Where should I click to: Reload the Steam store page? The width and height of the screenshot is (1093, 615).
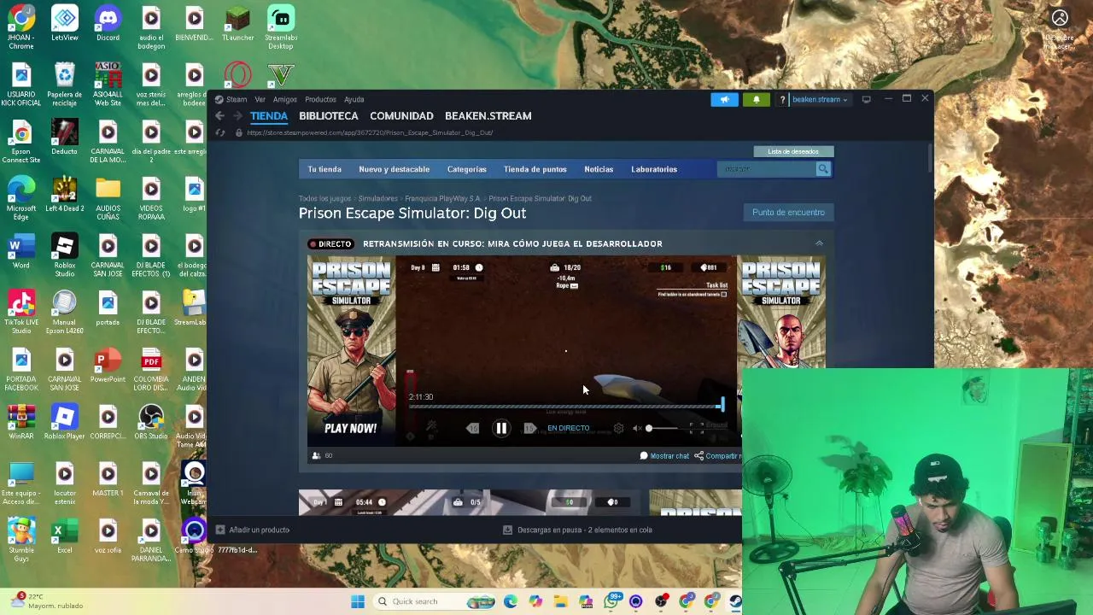coord(220,132)
